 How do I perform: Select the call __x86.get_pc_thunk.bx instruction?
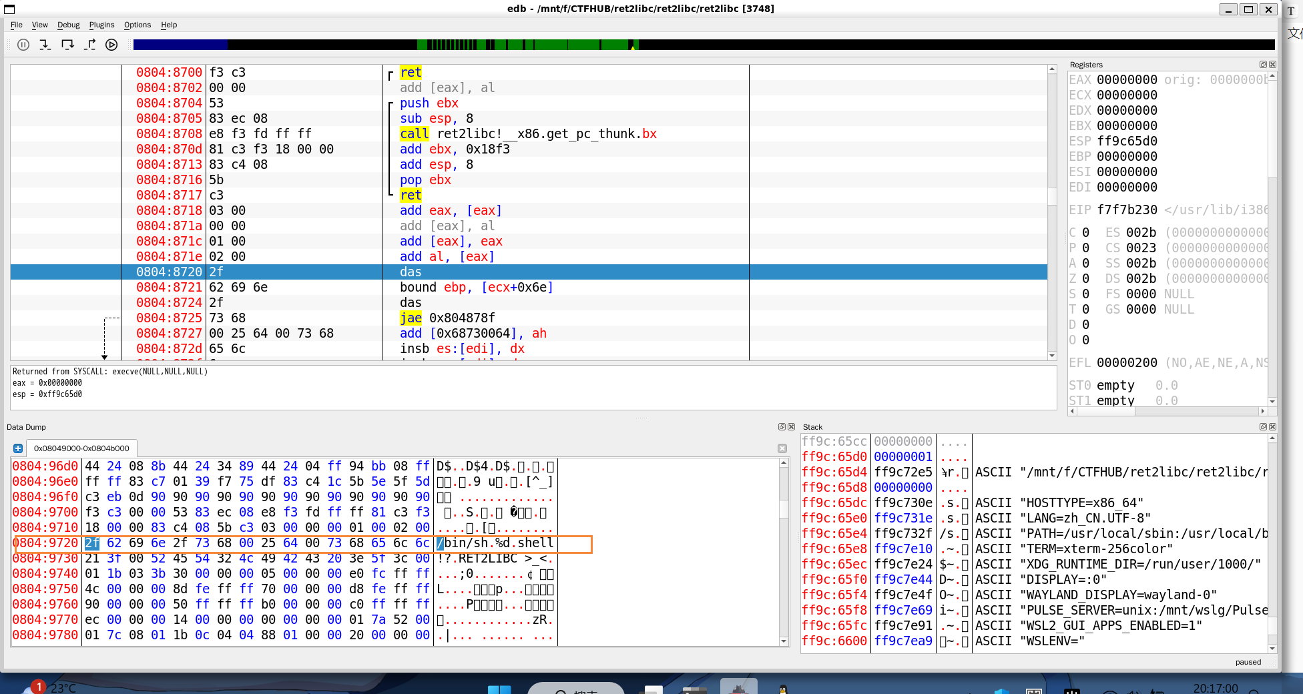(529, 133)
